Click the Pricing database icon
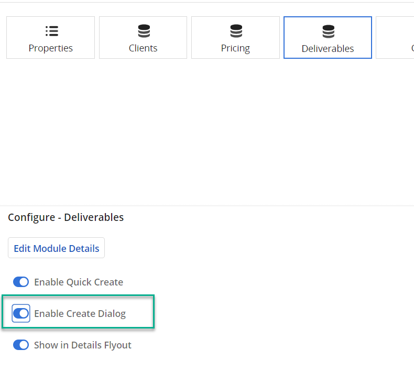This screenshot has height=381, width=414. 236,31
